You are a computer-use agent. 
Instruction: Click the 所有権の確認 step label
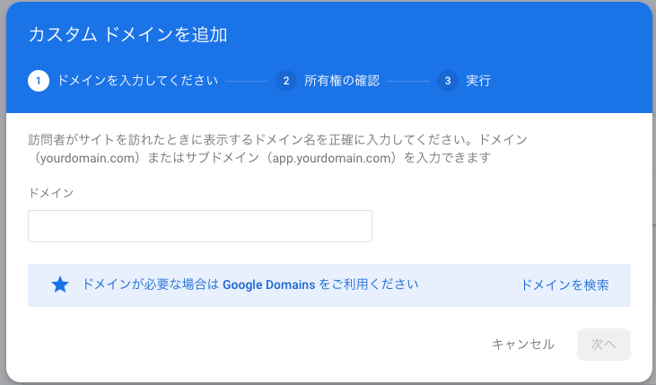coord(342,81)
